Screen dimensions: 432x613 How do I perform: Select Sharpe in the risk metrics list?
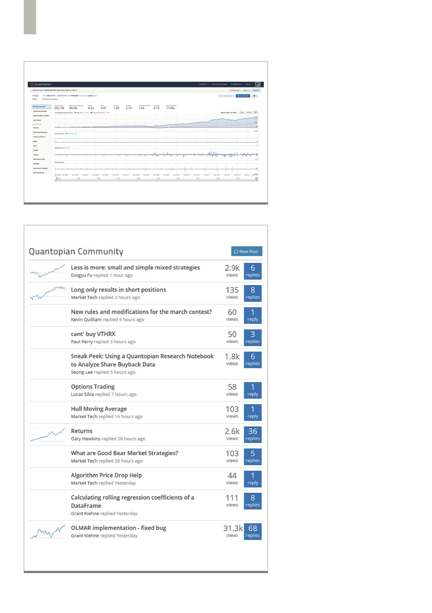click(x=36, y=150)
